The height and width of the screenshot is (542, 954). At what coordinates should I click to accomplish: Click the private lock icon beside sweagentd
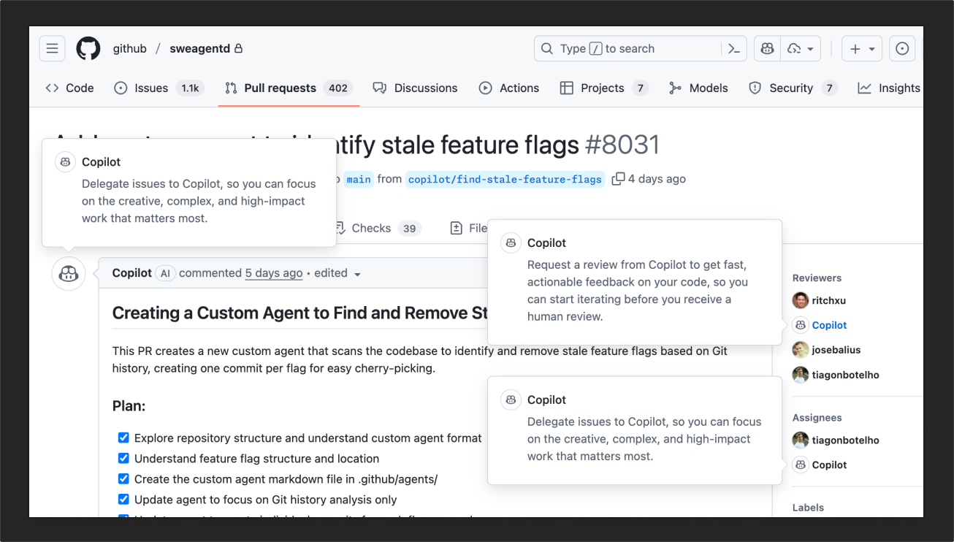[238, 49]
